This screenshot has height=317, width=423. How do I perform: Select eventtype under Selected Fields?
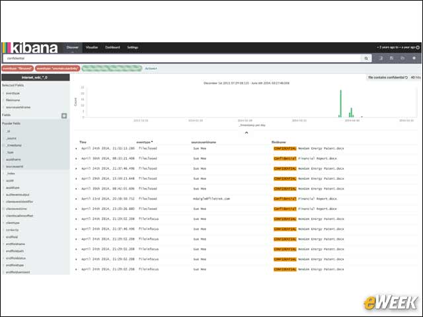13,93
